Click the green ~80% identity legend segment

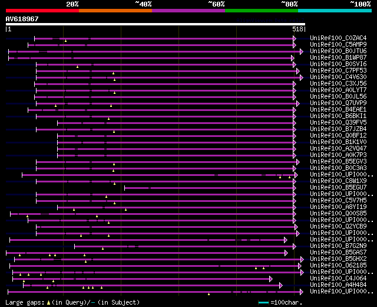tap(262, 11)
